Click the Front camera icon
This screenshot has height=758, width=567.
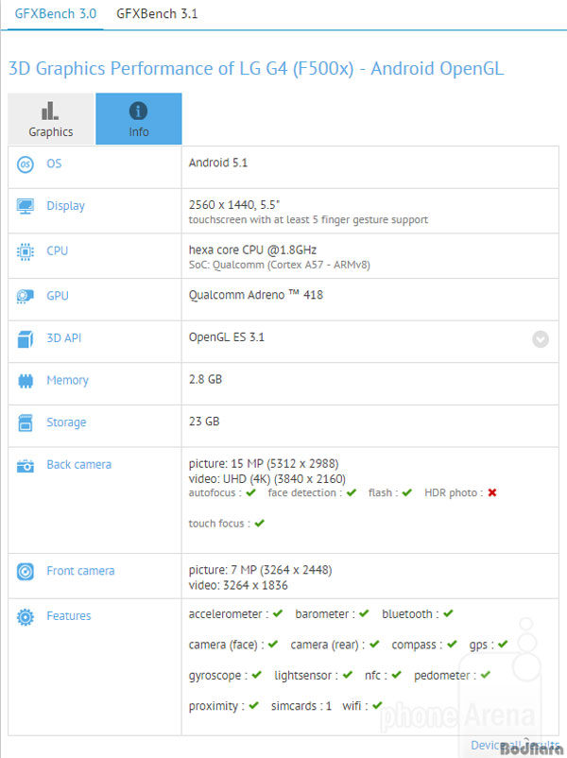[x=26, y=572]
